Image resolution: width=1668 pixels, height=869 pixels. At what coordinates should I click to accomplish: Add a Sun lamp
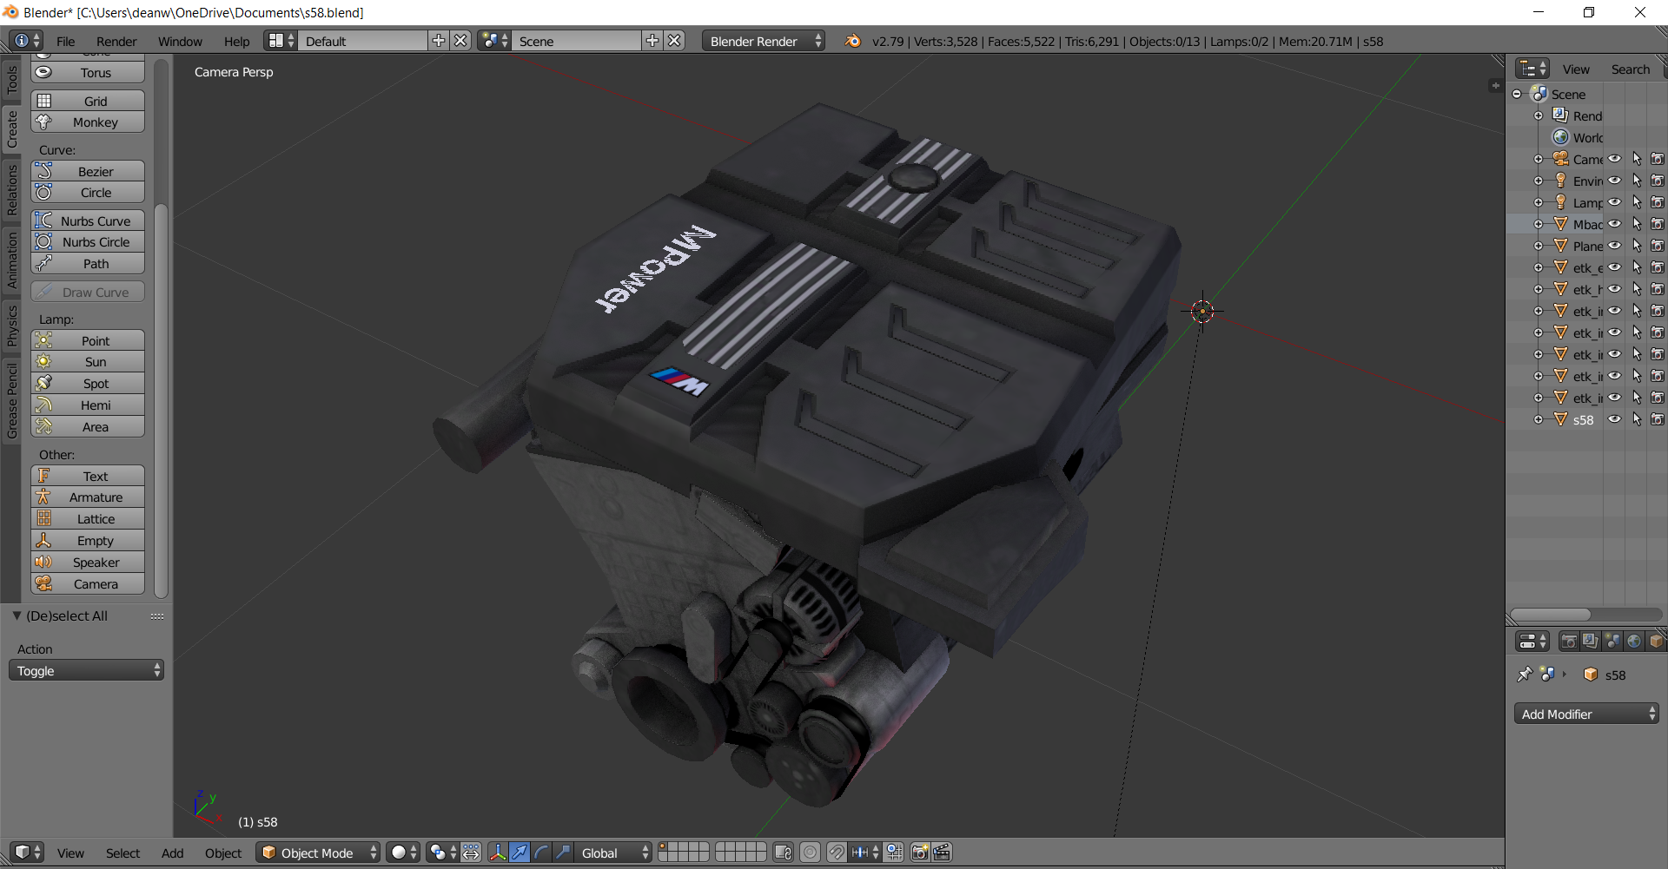click(x=88, y=362)
